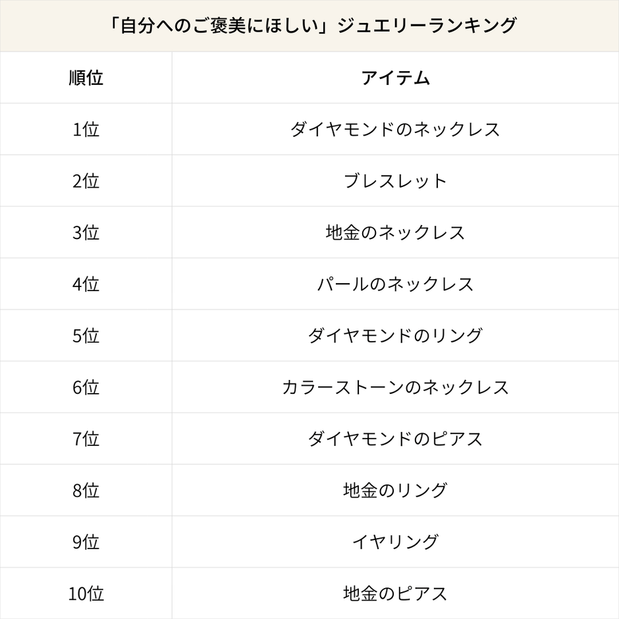Select the 2位 rank cell
The image size is (619, 619).
86,180
